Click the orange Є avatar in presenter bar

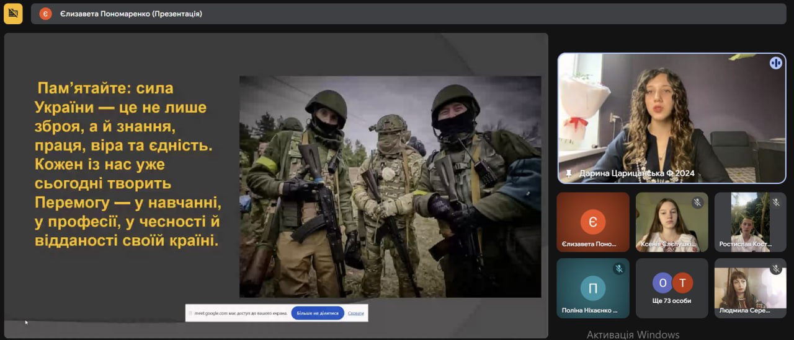[45, 14]
